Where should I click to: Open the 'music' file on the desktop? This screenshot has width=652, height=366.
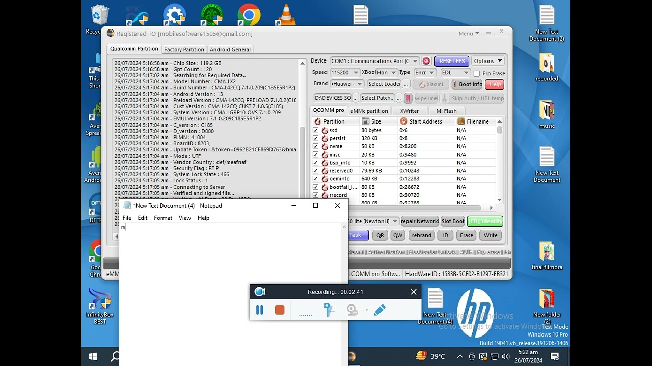(547, 114)
